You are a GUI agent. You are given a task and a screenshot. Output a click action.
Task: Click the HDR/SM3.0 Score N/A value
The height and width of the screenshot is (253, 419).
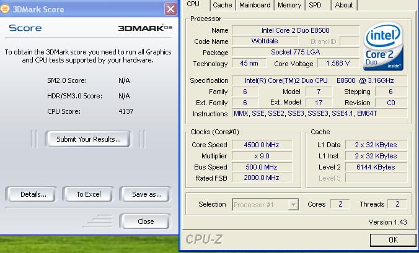pos(124,96)
